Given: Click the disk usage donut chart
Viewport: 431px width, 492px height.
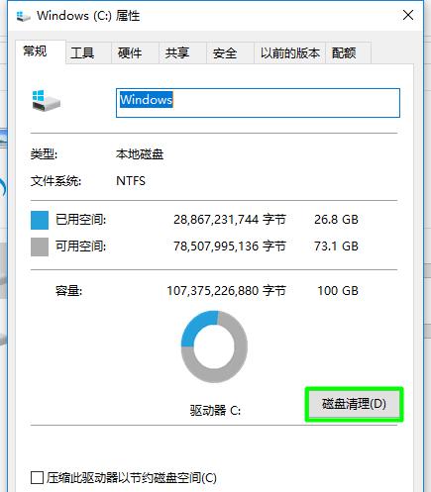Looking at the screenshot, I should click(214, 346).
